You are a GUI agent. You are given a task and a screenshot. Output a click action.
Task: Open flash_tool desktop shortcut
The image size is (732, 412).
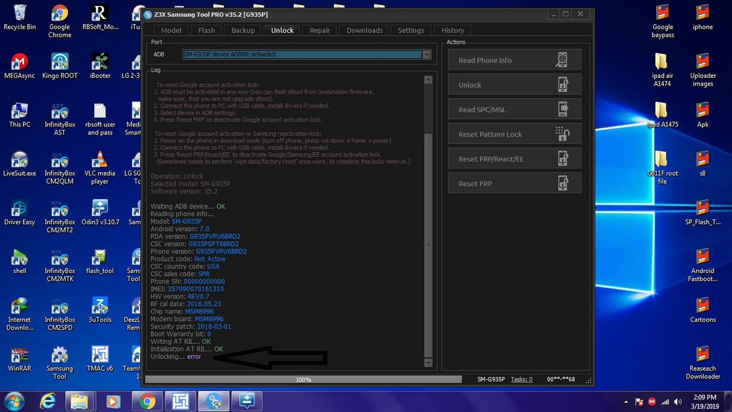[x=100, y=262]
